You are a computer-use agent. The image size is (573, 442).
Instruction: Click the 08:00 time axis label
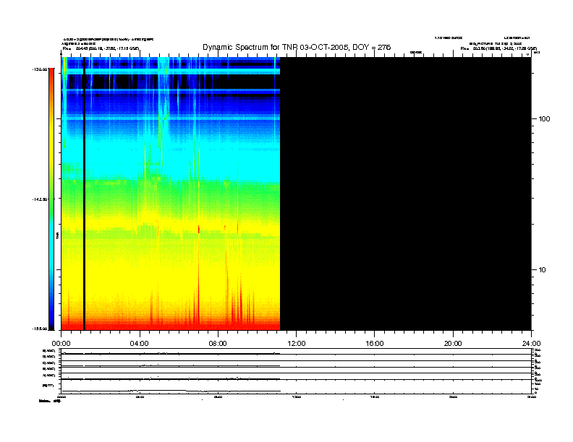218,344
